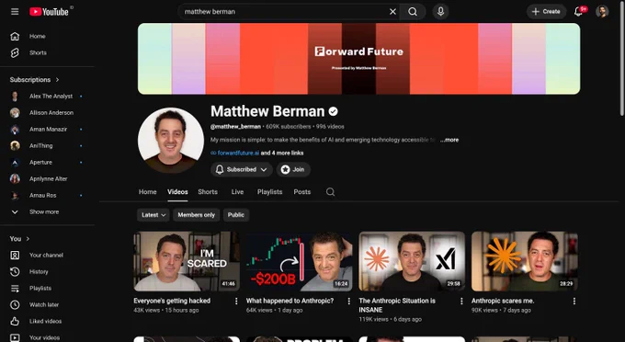The image size is (625, 342).
Task: Open the account avatar menu
Action: 602,12
